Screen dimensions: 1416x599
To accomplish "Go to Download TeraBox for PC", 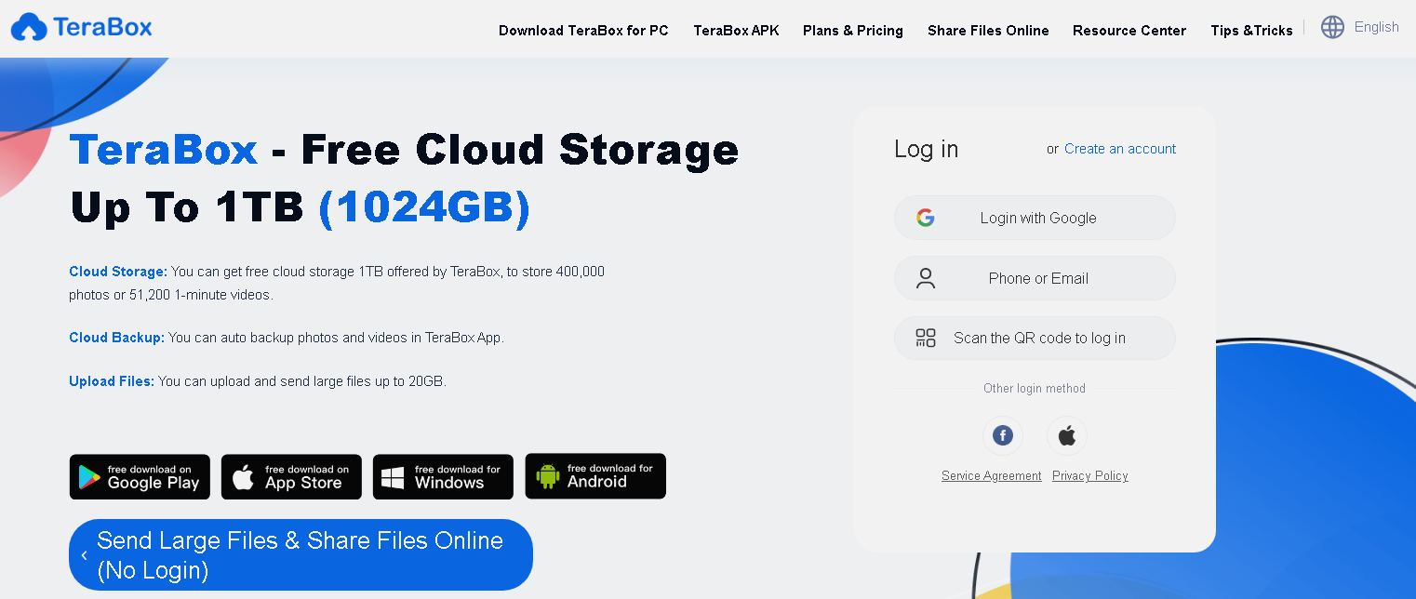I will click(583, 31).
